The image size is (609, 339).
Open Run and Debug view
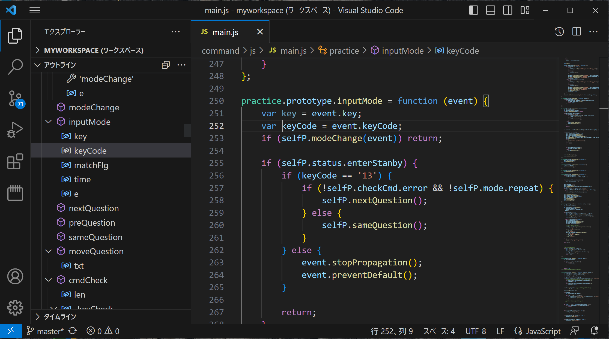15,130
